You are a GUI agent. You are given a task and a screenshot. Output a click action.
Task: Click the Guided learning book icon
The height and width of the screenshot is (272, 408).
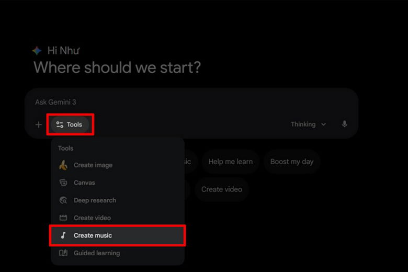click(x=63, y=253)
